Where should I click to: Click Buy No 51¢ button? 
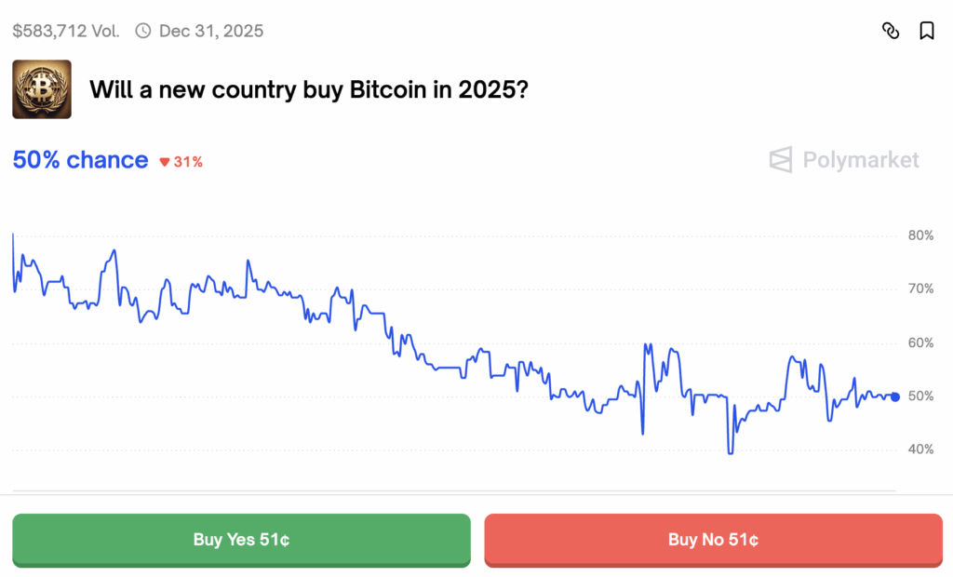click(x=714, y=540)
